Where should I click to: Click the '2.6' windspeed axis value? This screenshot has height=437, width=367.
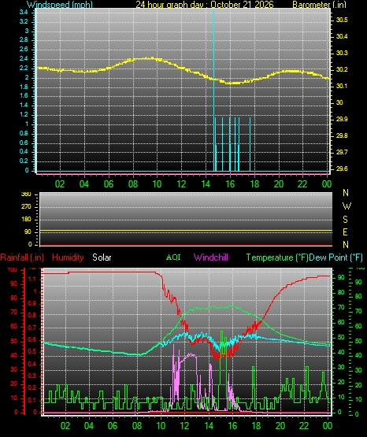coord(24,50)
